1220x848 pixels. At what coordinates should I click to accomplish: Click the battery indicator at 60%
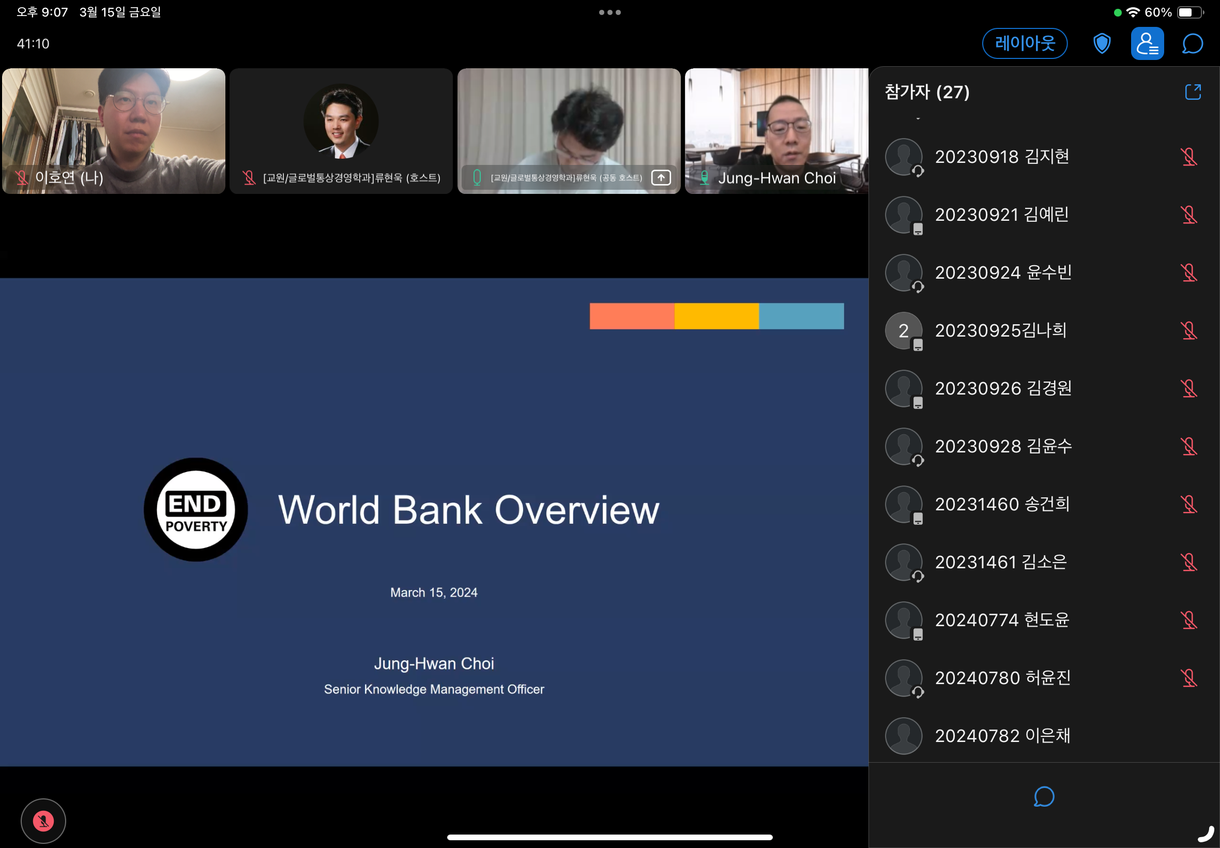pyautogui.click(x=1190, y=12)
